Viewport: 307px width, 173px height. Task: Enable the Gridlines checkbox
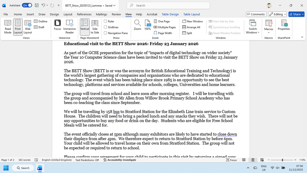coord(105,27)
